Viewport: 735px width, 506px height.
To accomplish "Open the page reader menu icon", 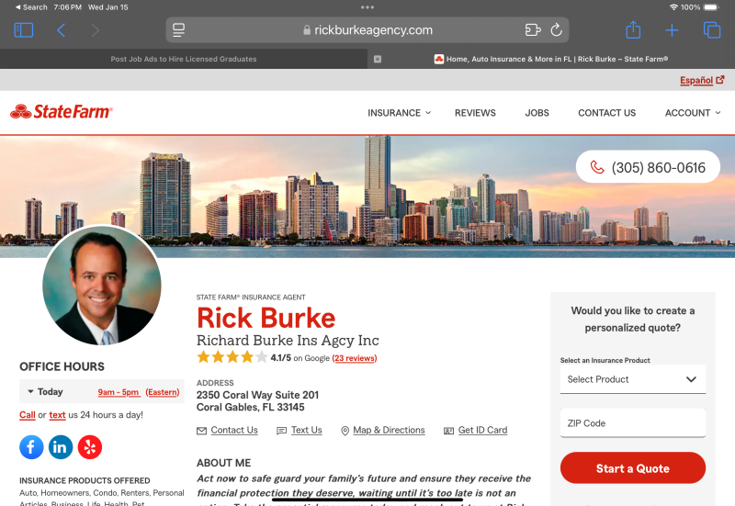I will pyautogui.click(x=178, y=30).
